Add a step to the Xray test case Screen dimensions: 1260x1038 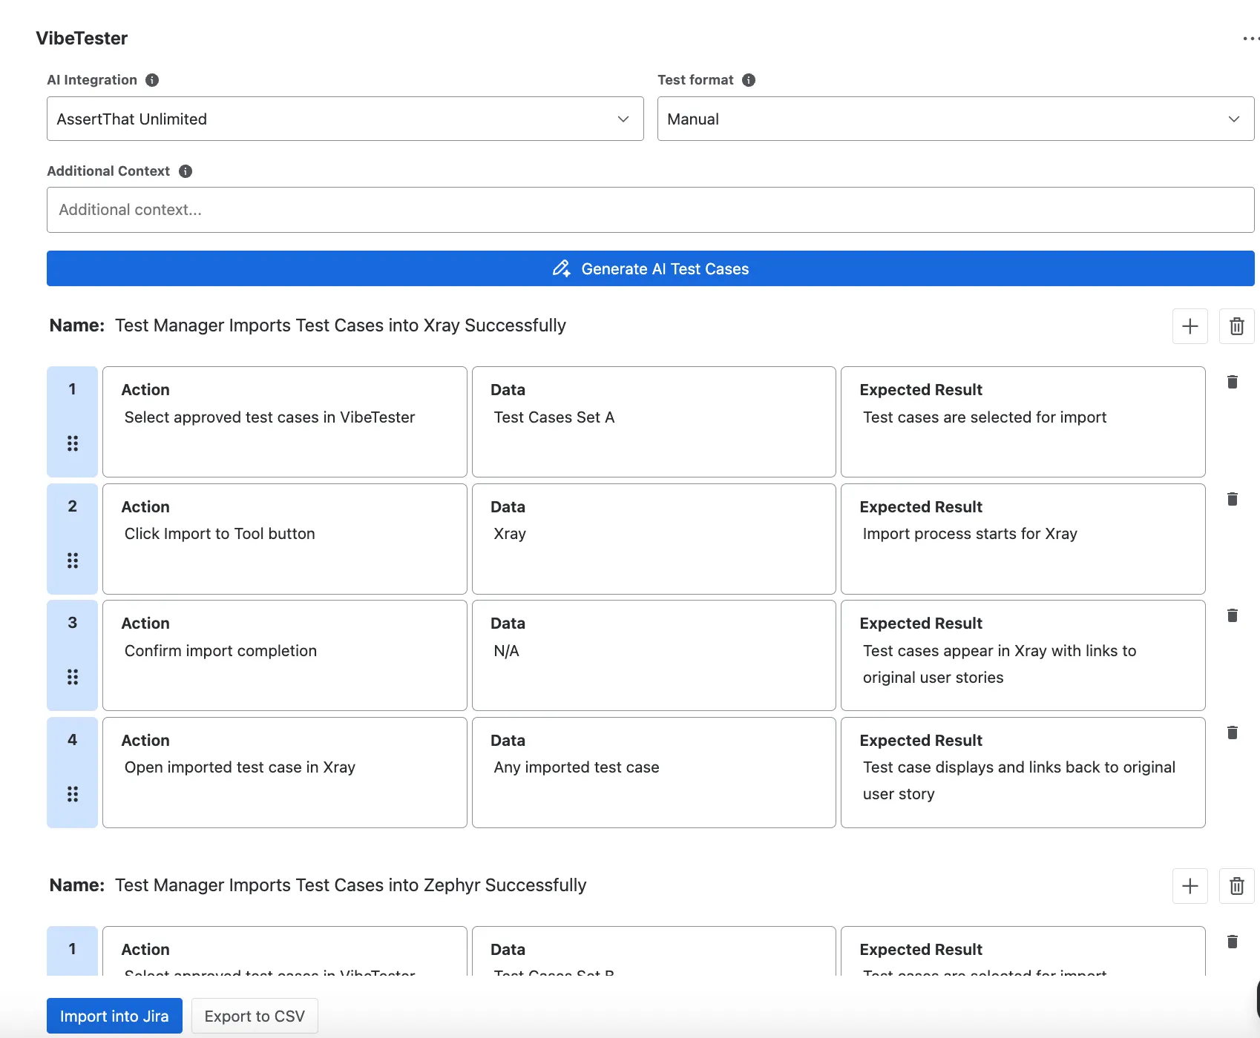click(x=1190, y=326)
